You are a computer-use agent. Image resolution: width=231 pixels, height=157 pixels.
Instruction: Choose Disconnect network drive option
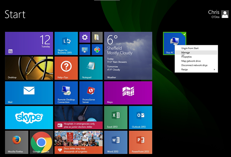[196, 65]
